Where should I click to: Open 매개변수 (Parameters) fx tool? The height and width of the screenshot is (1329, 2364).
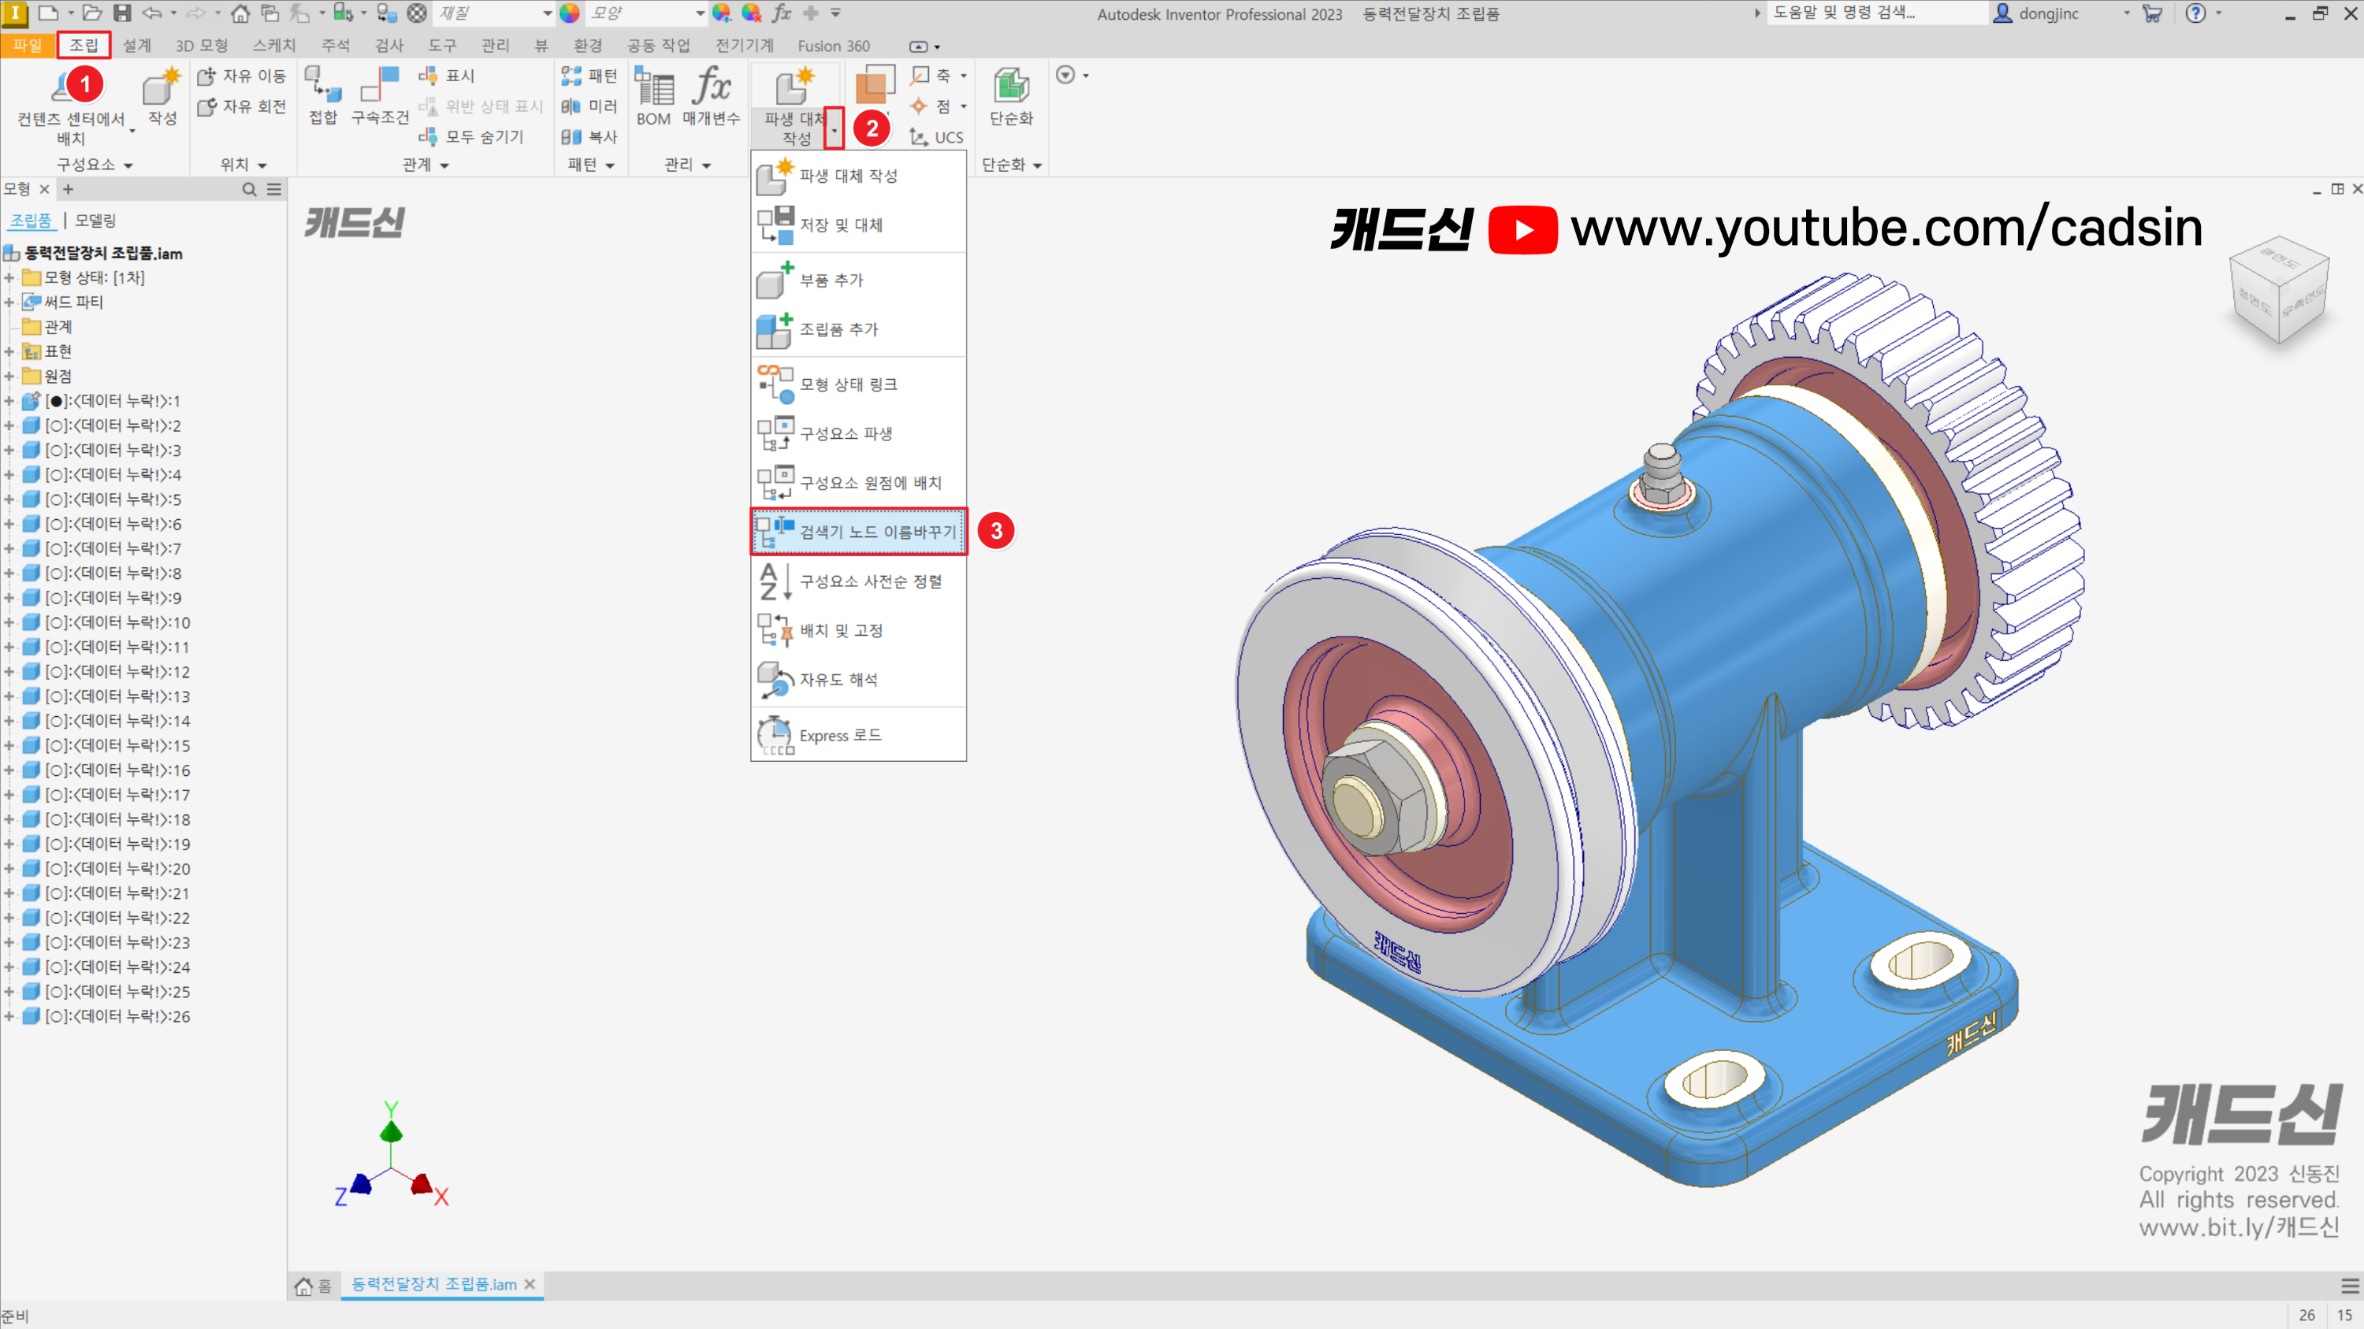(712, 96)
